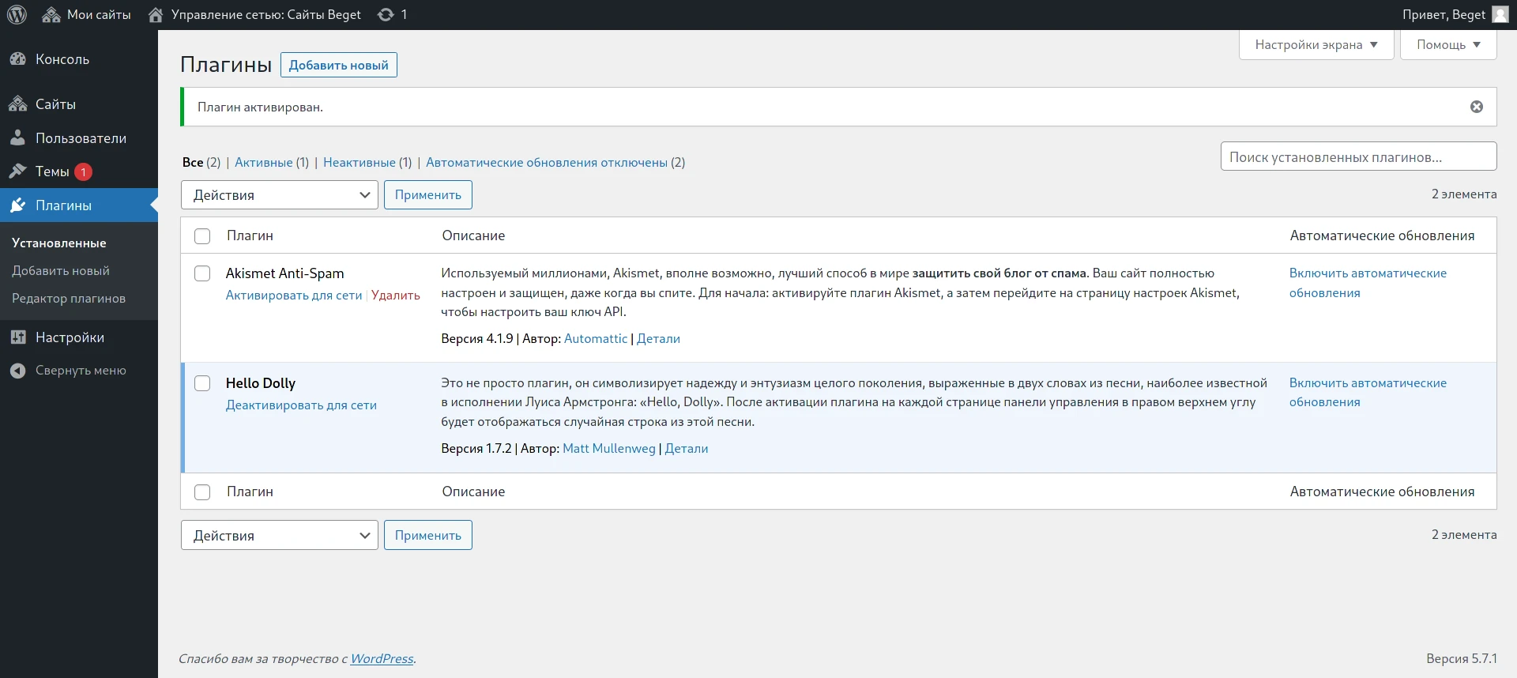
Task: Open Пользователи from the sidebar
Action: [80, 138]
